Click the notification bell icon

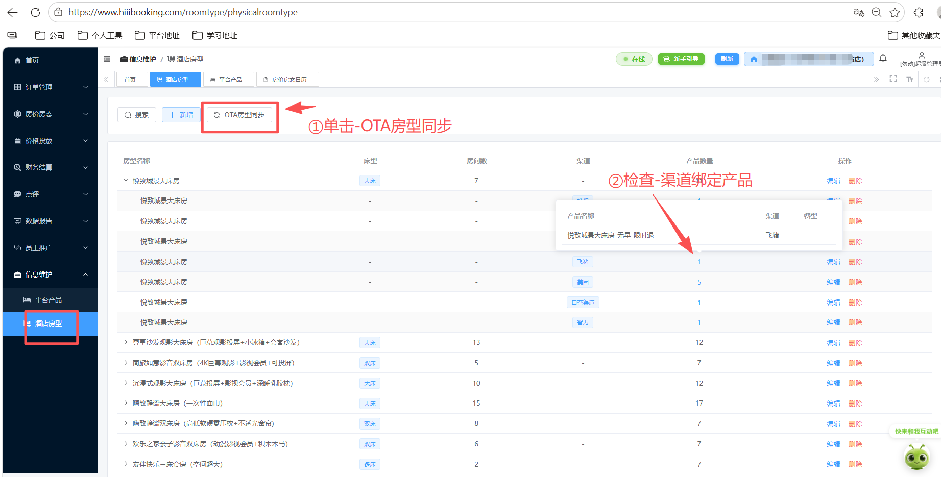coord(883,58)
